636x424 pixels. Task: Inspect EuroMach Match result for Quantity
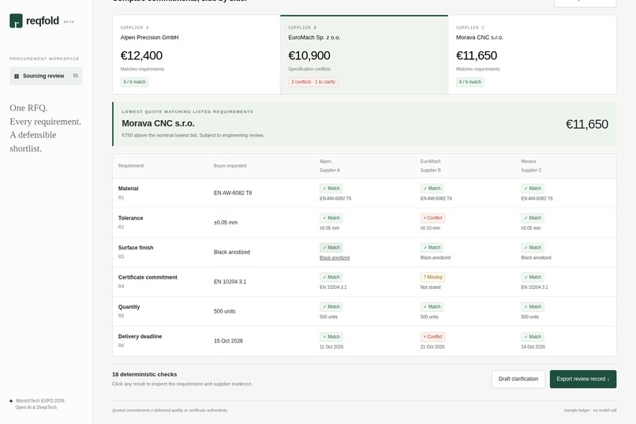point(432,306)
